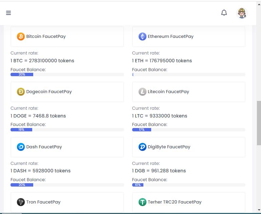Click the Ethereum "Faucet Balance:" label
This screenshot has height=214, width=261.
(x=149, y=70)
